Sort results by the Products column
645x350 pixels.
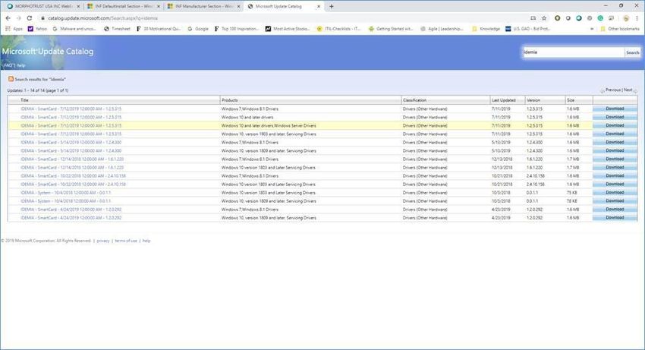(229, 100)
